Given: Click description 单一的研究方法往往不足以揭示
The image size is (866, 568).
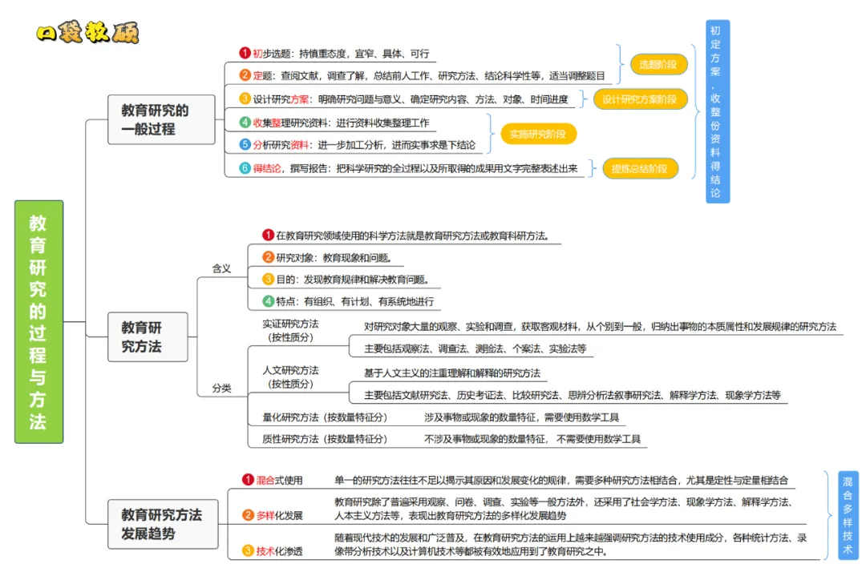Looking at the screenshot, I should [561, 480].
